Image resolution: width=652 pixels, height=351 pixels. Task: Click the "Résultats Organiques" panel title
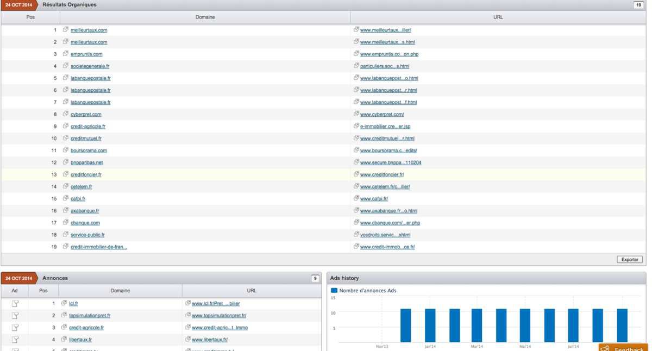tap(70, 5)
